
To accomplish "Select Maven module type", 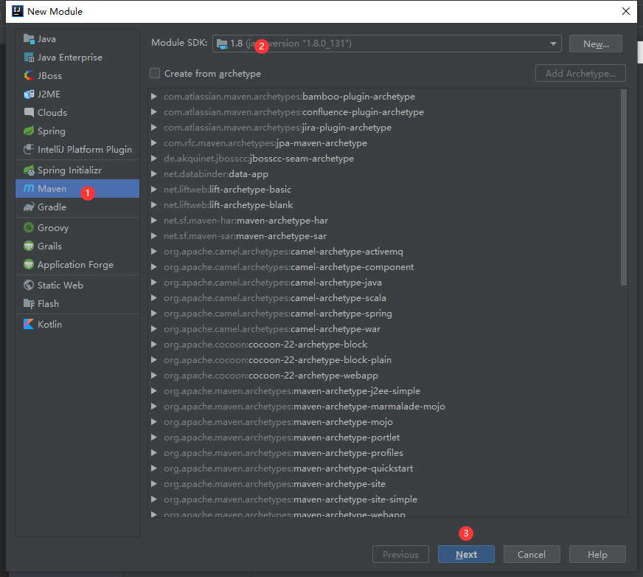I will coord(77,188).
